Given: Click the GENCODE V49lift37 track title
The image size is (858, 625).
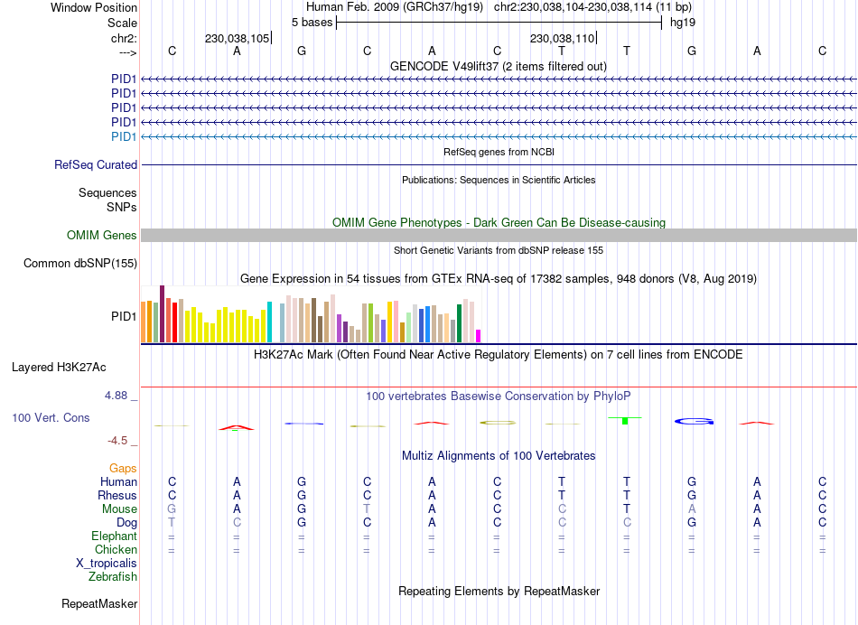Looking at the screenshot, I should click(x=499, y=66).
